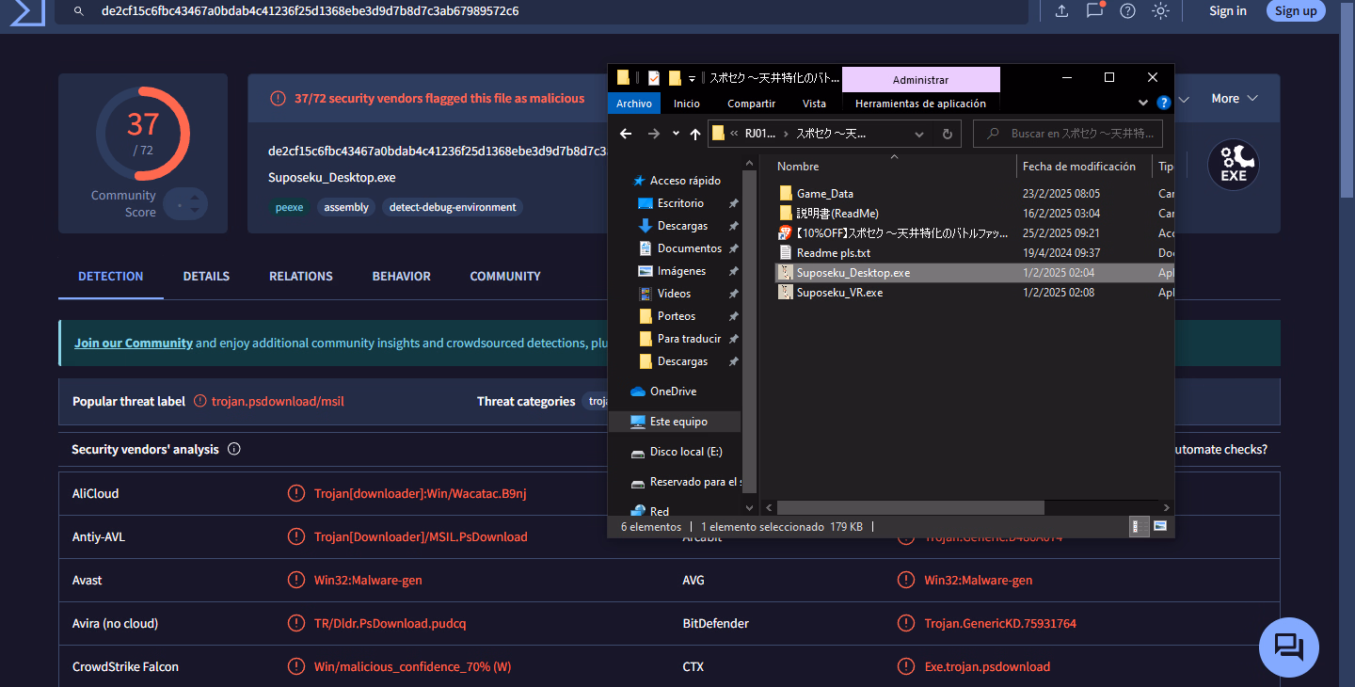This screenshot has height=687, width=1355.
Task: Expand the Explorer ribbon chevron
Action: click(1143, 103)
